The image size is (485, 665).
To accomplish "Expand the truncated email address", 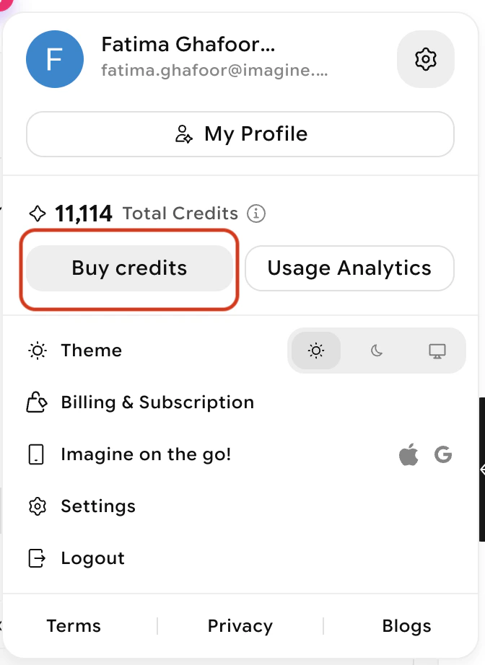I will [x=215, y=71].
